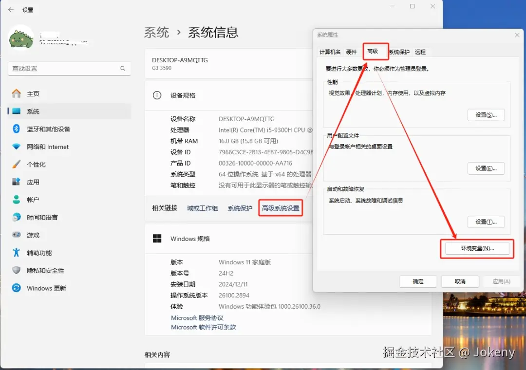Click the 系统 breadcrumb title

[x=156, y=33]
